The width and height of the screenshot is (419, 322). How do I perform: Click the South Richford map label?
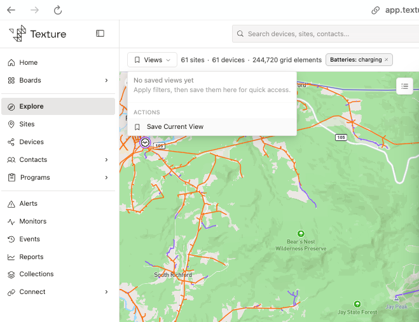(x=173, y=275)
